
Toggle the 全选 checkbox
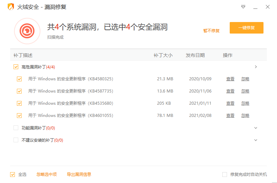tap(12, 175)
